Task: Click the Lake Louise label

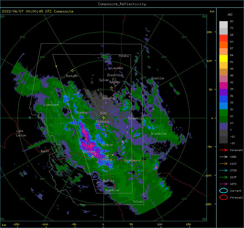Action: 21,133
